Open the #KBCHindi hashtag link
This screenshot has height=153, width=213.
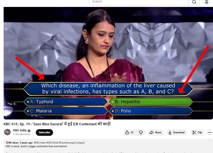[x=52, y=143]
